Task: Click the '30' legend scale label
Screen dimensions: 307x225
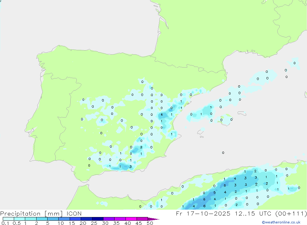Action: [105, 223]
